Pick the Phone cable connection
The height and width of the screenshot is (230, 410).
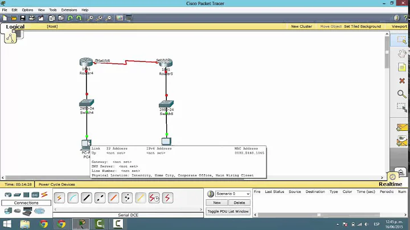pos(127,198)
